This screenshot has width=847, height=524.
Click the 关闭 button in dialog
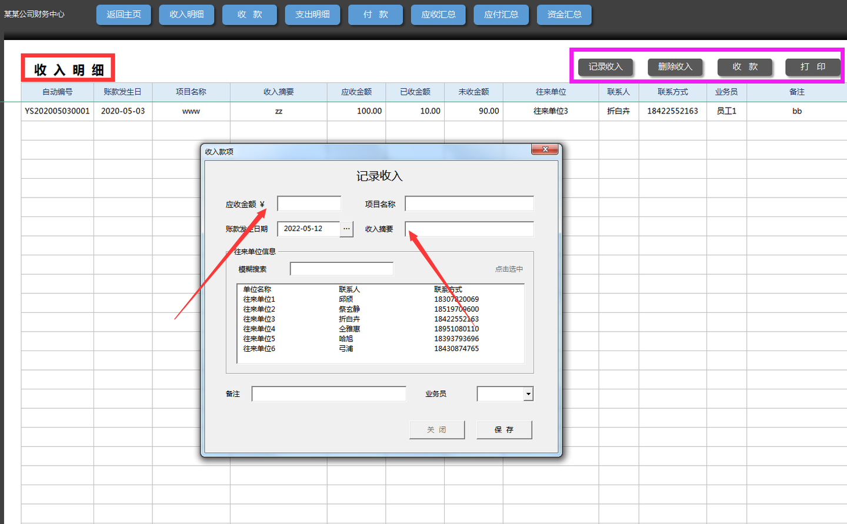point(437,430)
